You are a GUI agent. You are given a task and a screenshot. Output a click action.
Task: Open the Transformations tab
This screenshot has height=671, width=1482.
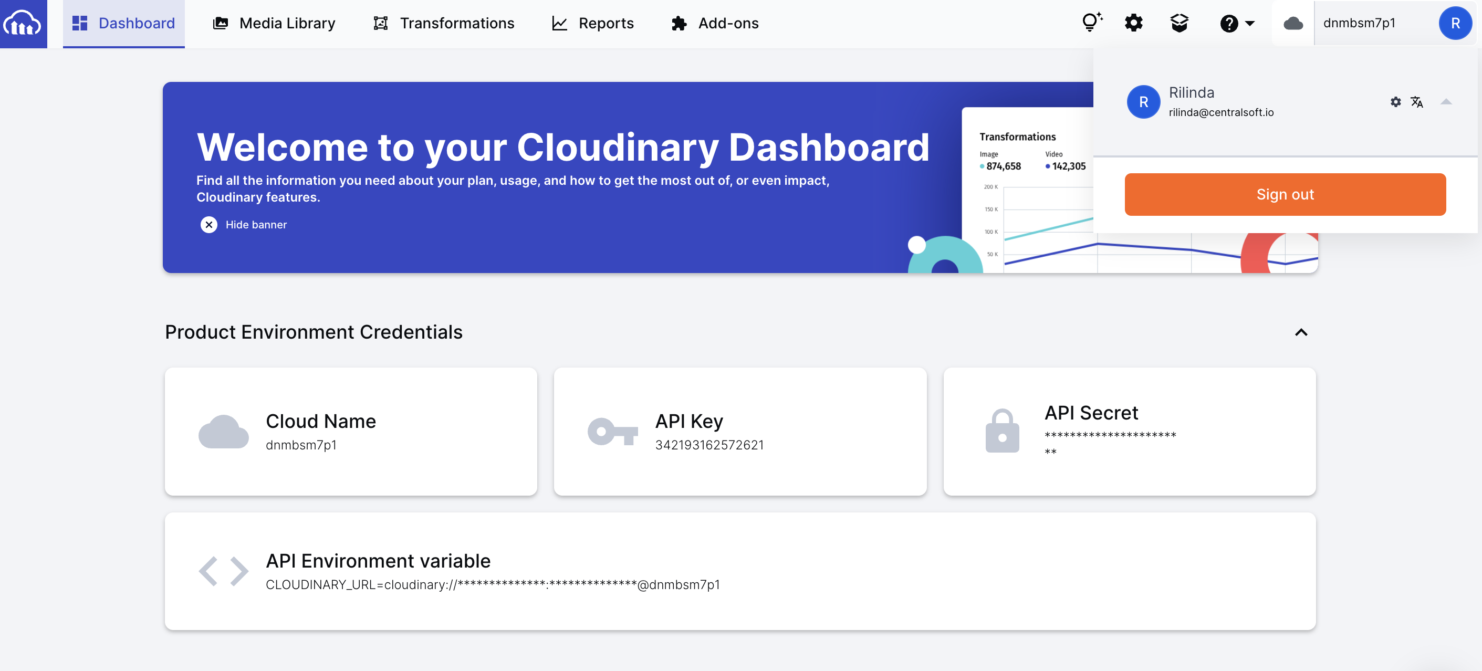tap(444, 24)
